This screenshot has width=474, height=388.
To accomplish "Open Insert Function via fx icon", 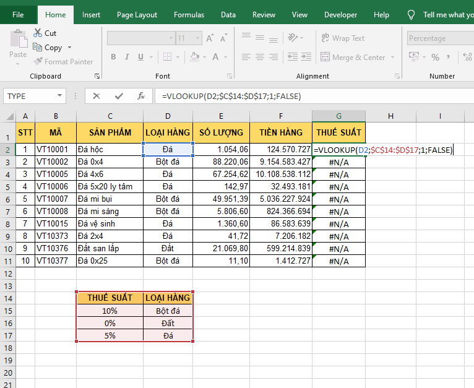I will coord(141,96).
